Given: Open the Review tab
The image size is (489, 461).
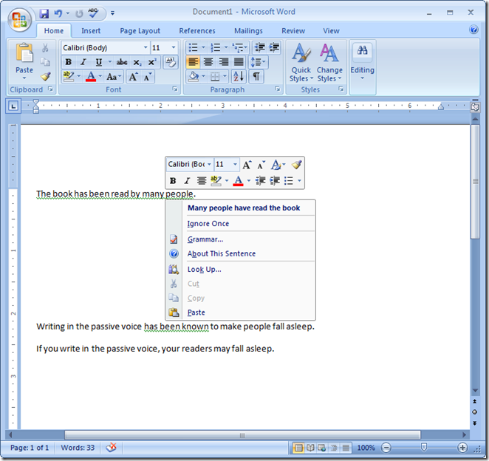Looking at the screenshot, I should (x=293, y=30).
